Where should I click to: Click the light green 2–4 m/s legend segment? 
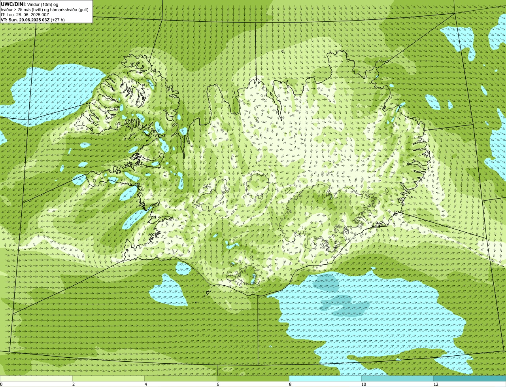coord(109,378)
